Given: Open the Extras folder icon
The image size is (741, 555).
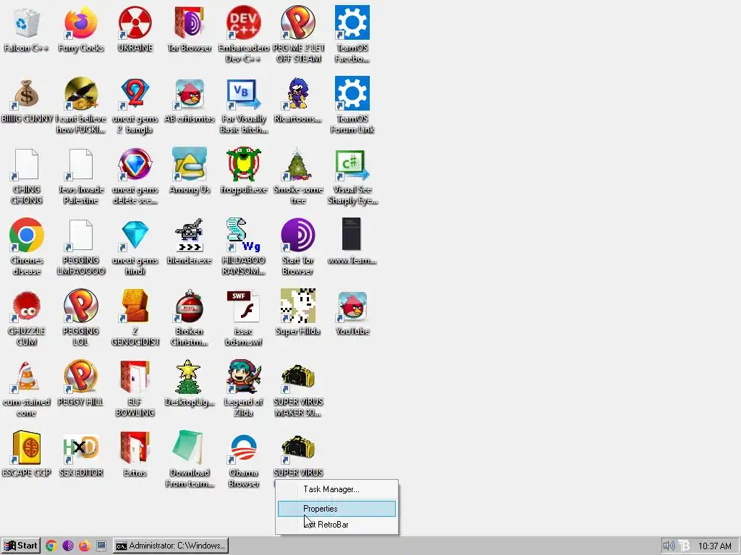Looking at the screenshot, I should (135, 447).
